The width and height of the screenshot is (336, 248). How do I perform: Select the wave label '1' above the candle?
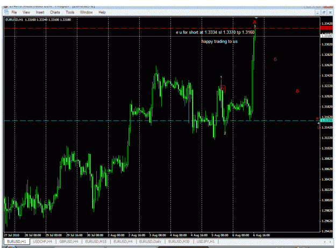(x=221, y=77)
